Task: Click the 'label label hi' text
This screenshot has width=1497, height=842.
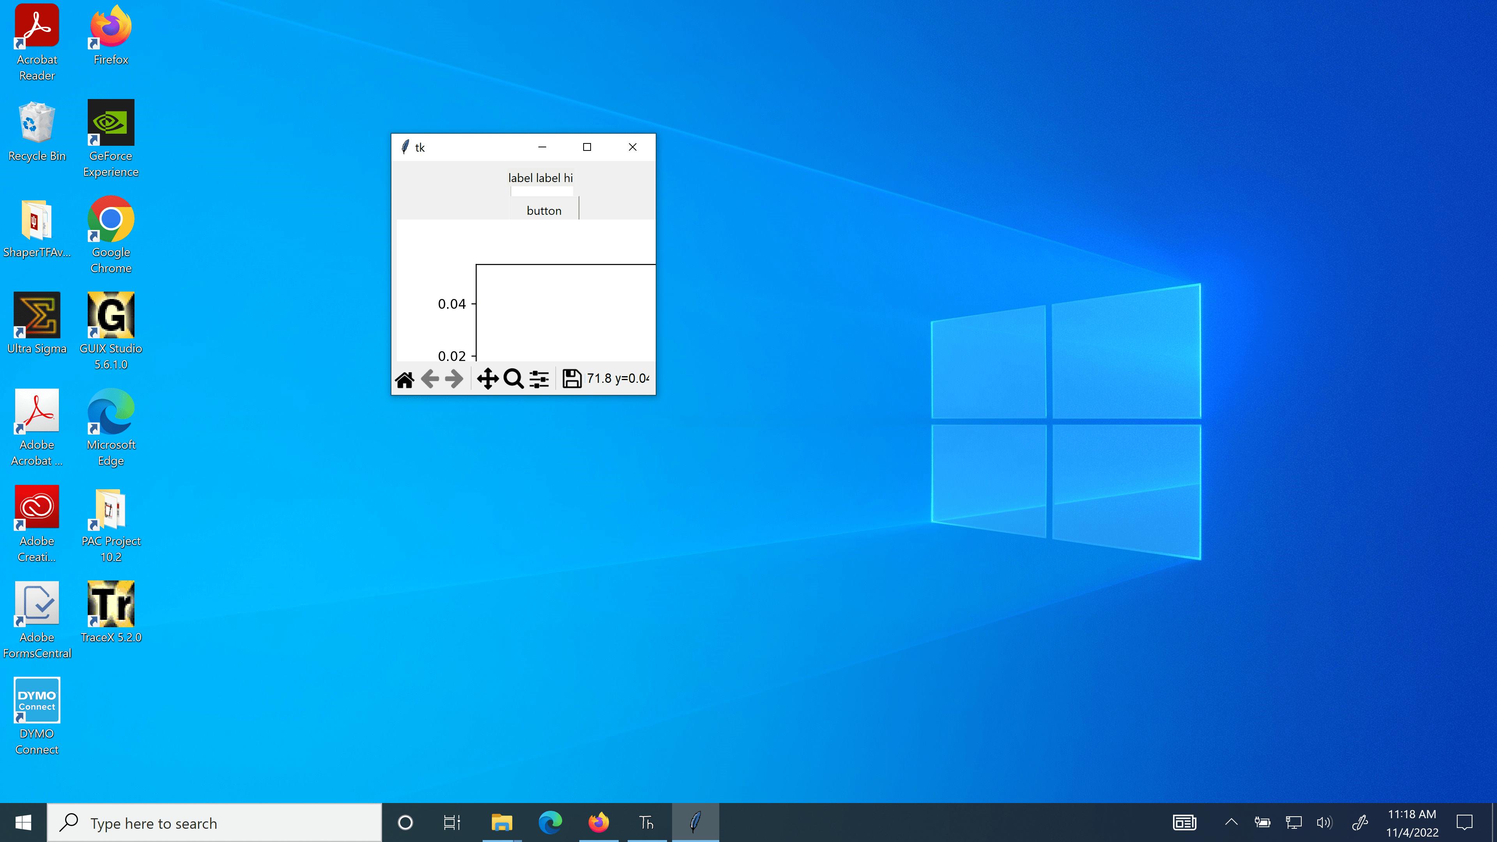Action: pos(540,178)
